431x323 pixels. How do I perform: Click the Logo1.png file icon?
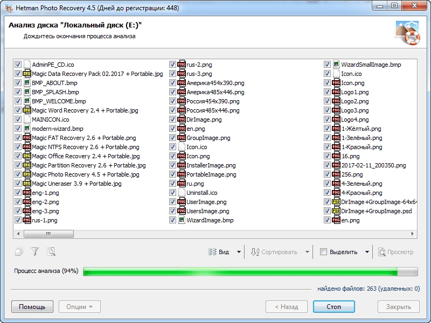pos(336,92)
